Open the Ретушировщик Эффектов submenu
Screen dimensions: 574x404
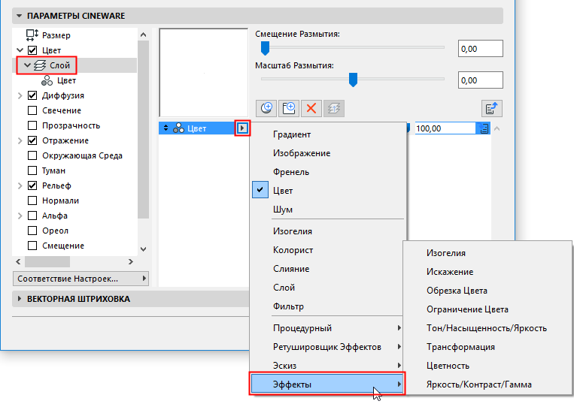(x=328, y=347)
